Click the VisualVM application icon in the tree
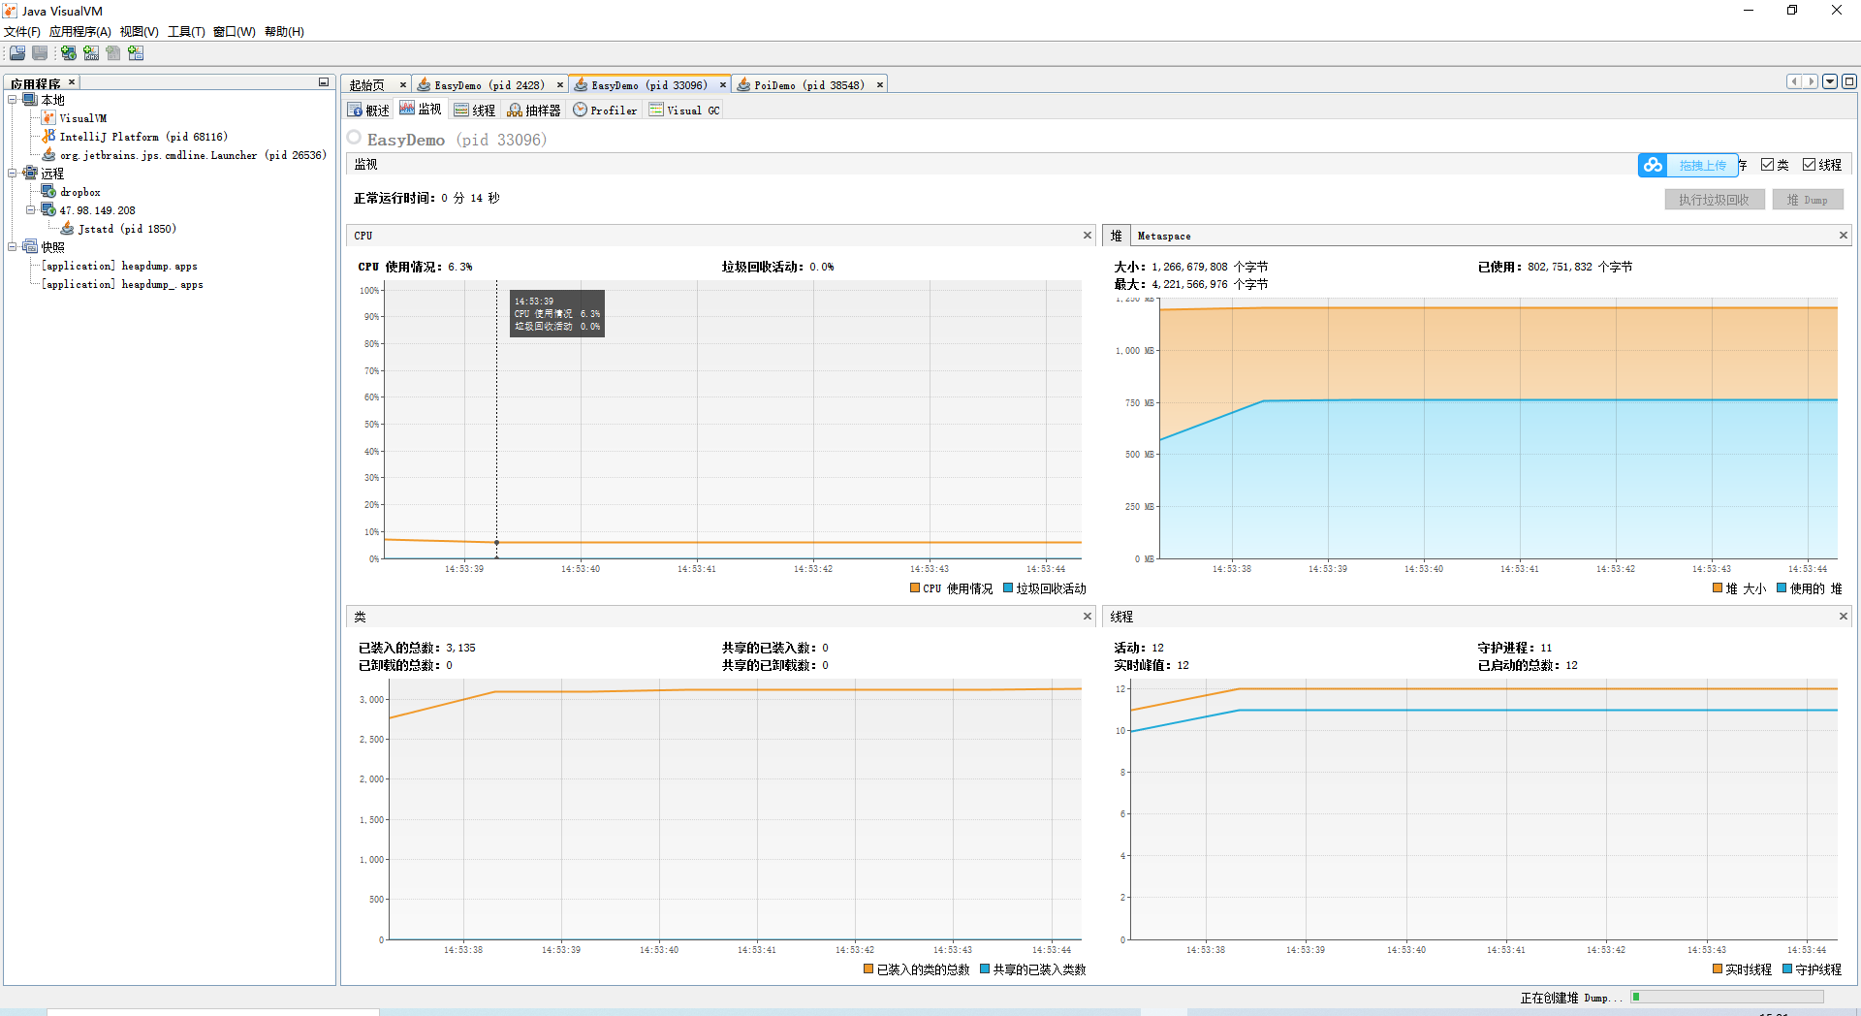The image size is (1861, 1016). pyautogui.click(x=48, y=118)
